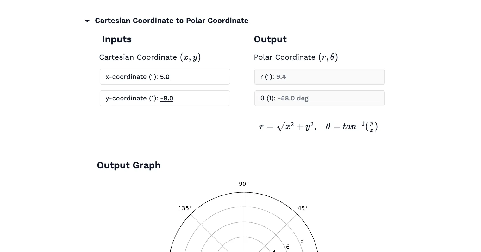Click the 135° label on the polar graph
Screen dimensions: 481x252
coord(185,208)
